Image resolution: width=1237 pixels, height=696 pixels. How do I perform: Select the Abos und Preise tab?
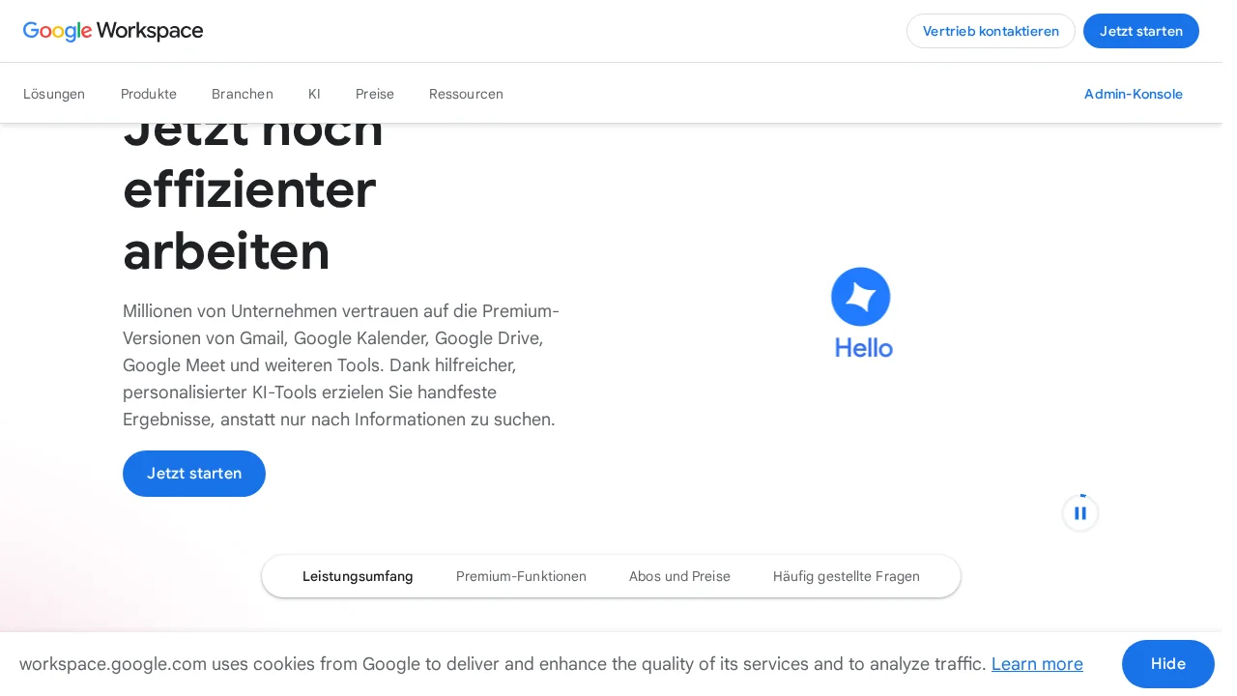(679, 576)
